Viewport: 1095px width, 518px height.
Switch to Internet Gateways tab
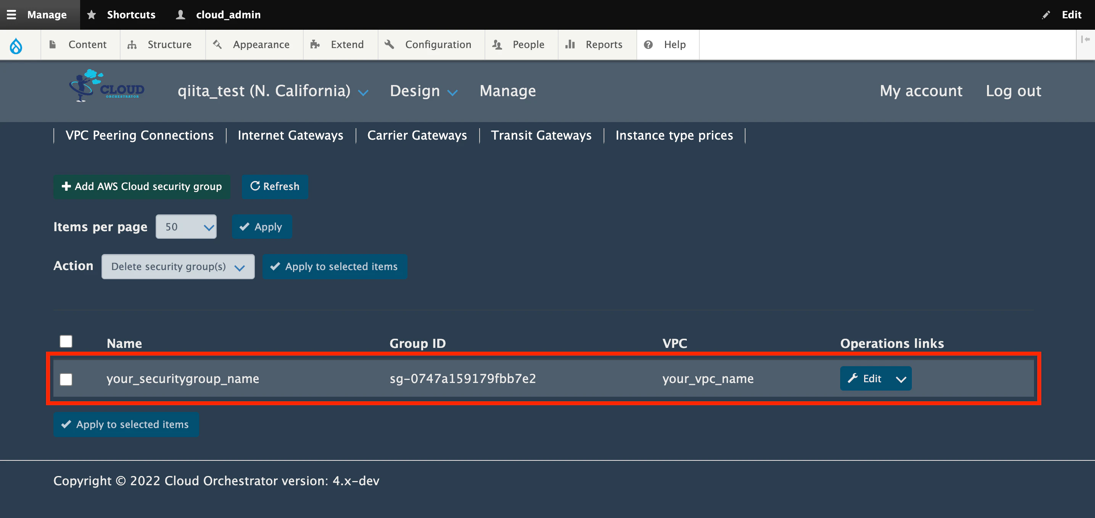290,135
